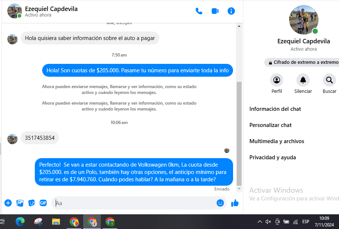
Task: Start a voice call with Ezequiel Capdevila
Action: tap(199, 11)
